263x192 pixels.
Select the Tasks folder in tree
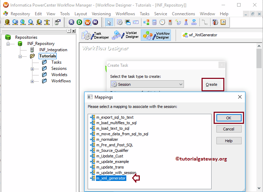coord(56,62)
